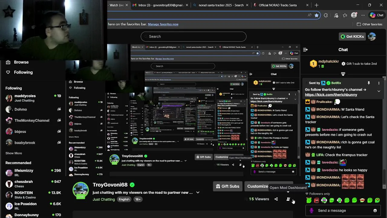Open the Just Chatting category link
This screenshot has width=387, height=218.
tap(104, 199)
